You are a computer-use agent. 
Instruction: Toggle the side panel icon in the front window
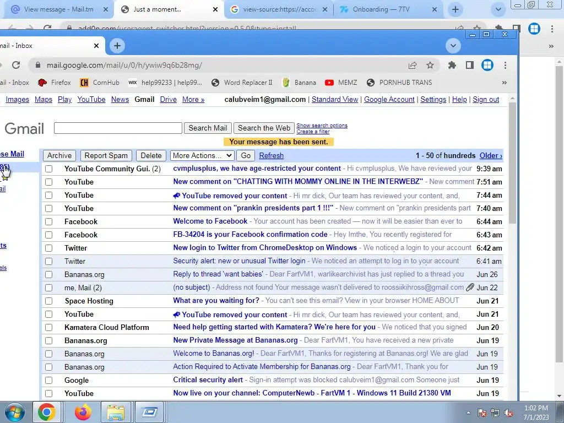[x=469, y=65]
